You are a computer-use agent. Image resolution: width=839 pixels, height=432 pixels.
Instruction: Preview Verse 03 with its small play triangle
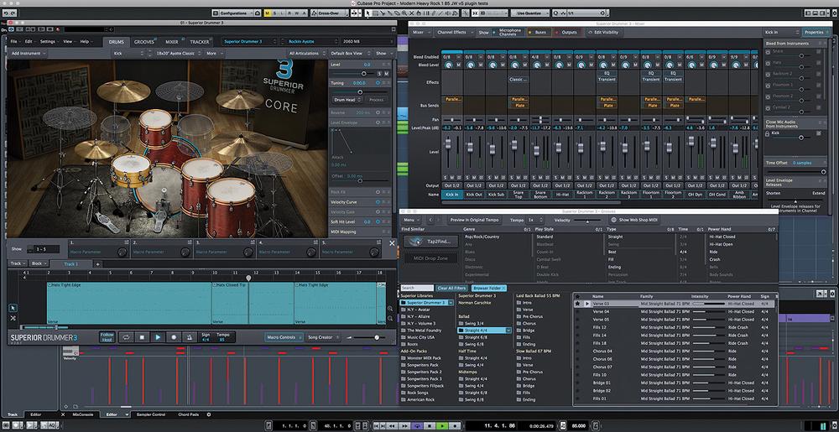pyautogui.click(x=587, y=304)
